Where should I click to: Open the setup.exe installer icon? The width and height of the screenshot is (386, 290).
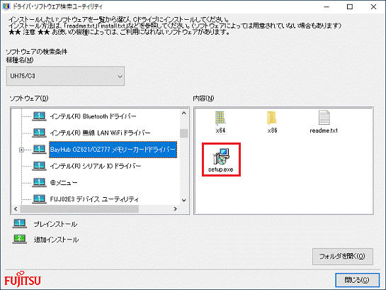(x=221, y=157)
